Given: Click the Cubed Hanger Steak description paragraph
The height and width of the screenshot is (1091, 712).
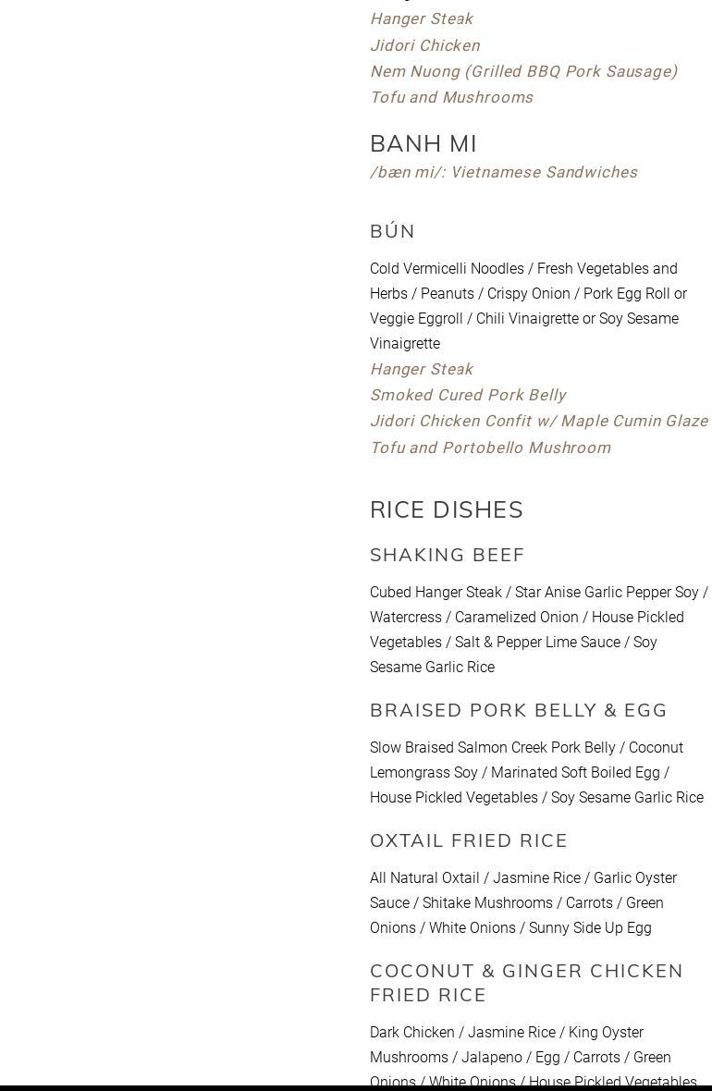Looking at the screenshot, I should (538, 630).
